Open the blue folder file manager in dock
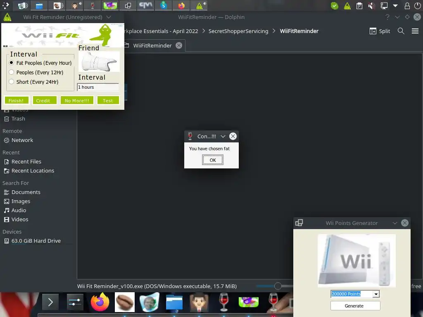423x317 pixels. (174, 302)
